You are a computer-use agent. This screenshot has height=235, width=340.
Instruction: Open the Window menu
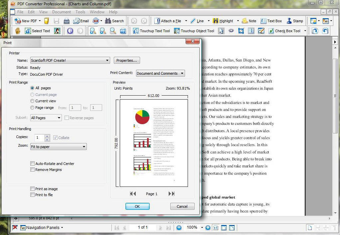pos(97,12)
